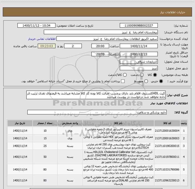Click the request creator field سعید اکبرپور
The width and height of the screenshot is (195, 189).
(x=107, y=39)
